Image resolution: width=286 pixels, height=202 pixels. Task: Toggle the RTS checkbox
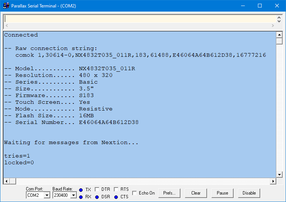coord(116,190)
